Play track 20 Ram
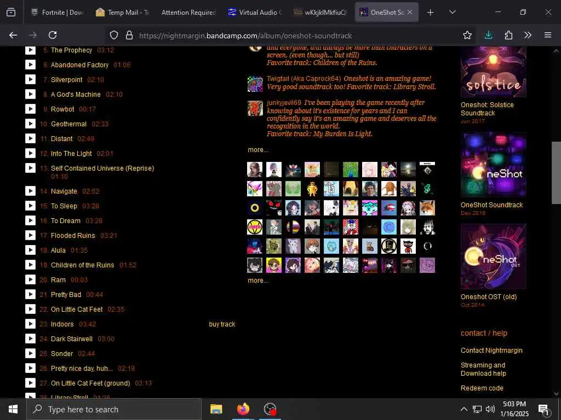Image resolution: width=561 pixels, height=420 pixels. [31, 279]
